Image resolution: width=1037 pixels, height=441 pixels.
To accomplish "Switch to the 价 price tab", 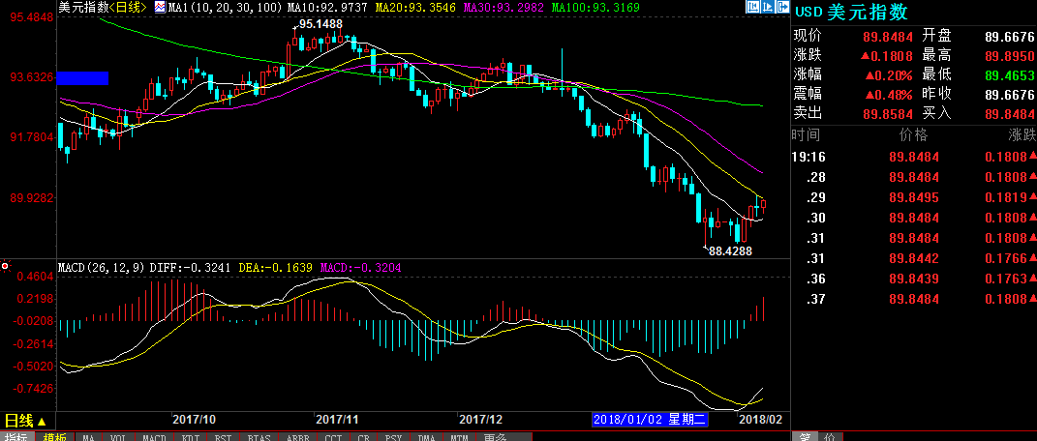I will (830, 437).
